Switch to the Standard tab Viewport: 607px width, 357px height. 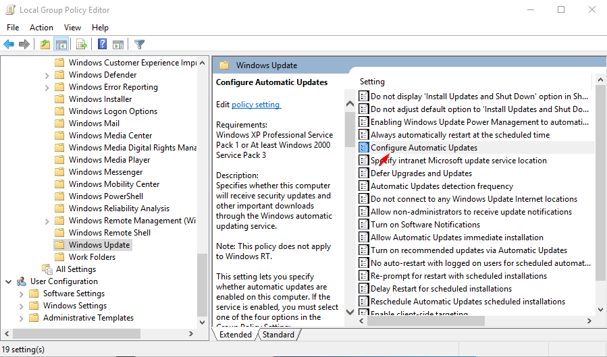278,335
